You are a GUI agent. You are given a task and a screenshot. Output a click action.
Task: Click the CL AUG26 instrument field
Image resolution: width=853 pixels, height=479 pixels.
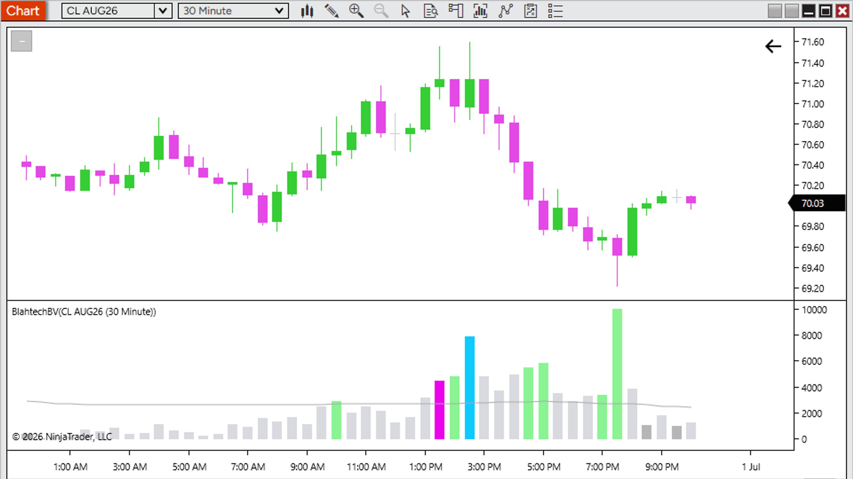point(108,11)
